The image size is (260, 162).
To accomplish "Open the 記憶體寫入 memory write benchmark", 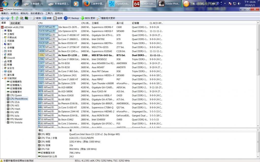I will pyautogui.click(x=14, y=85).
